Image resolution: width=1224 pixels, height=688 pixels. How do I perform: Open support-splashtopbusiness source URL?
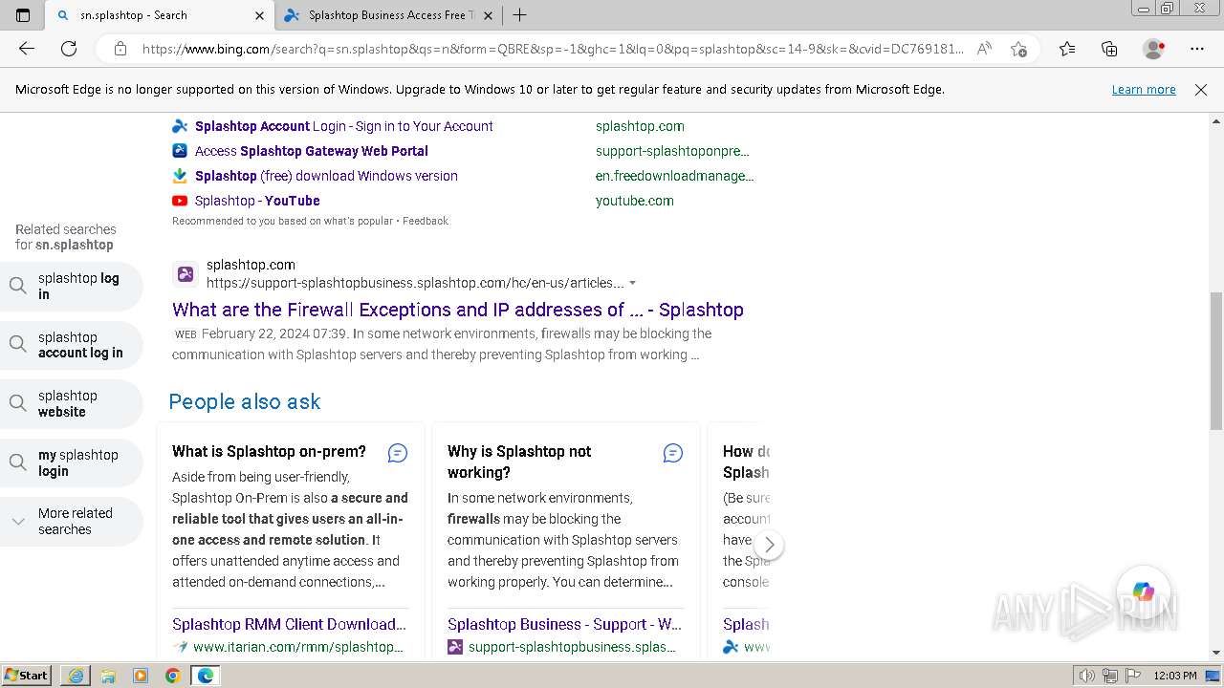(x=572, y=647)
